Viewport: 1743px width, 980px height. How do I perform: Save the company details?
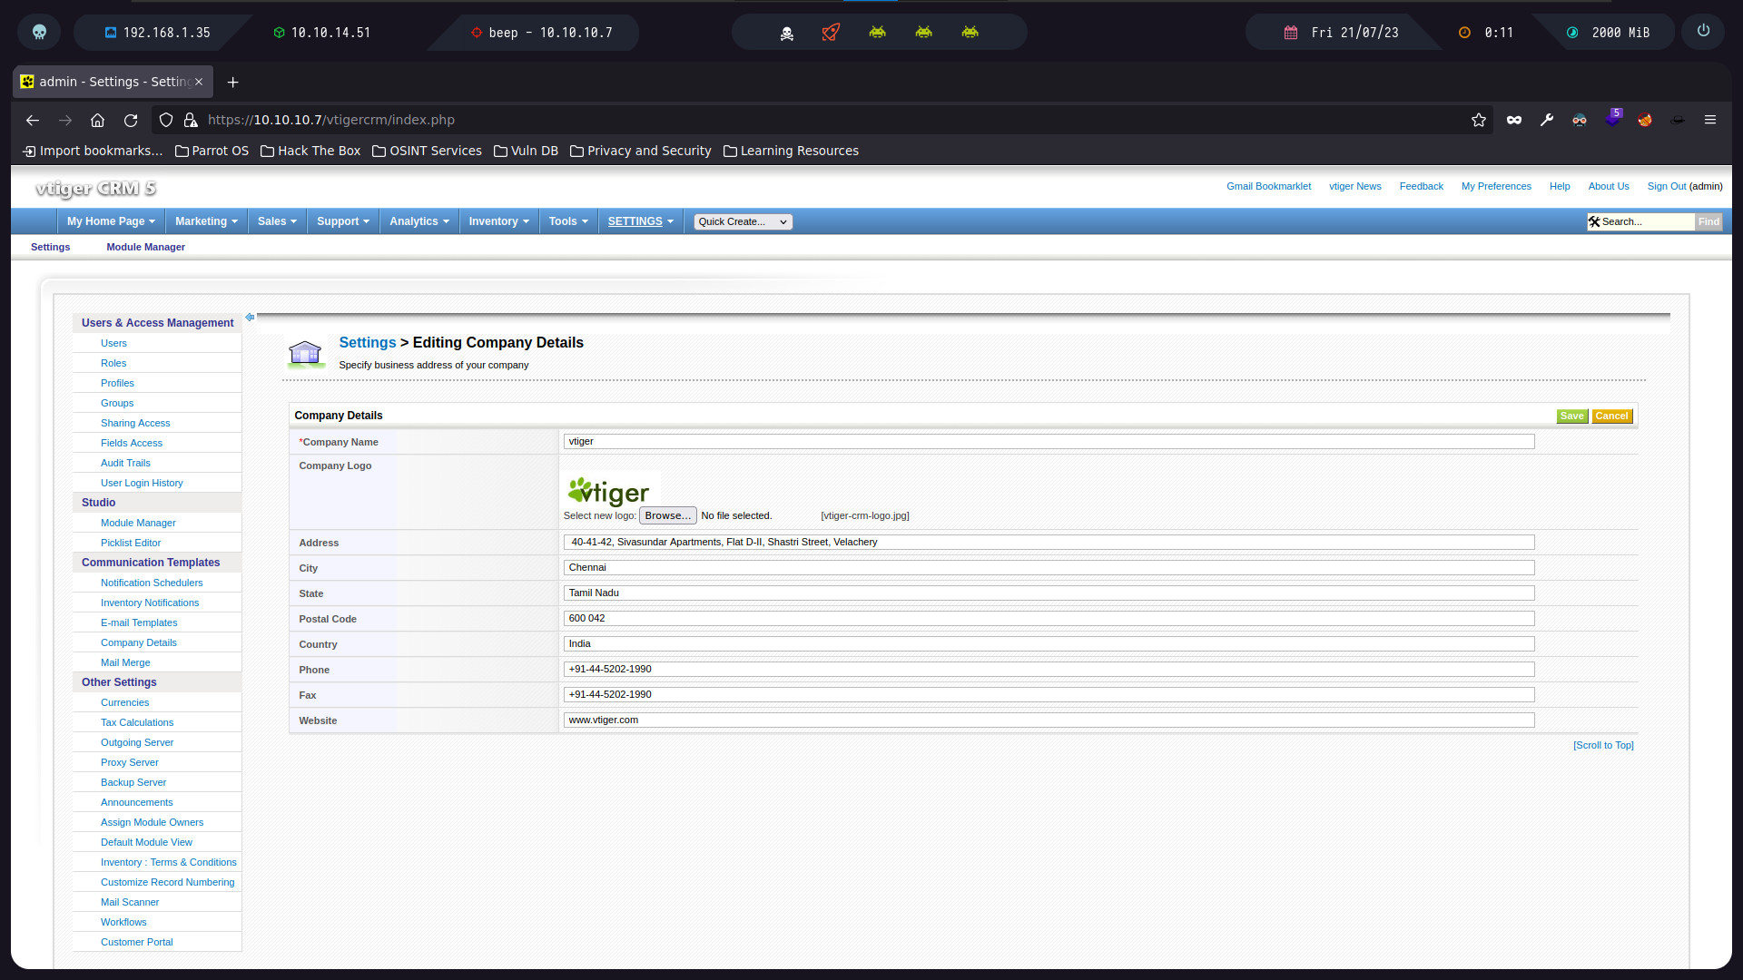1571,416
